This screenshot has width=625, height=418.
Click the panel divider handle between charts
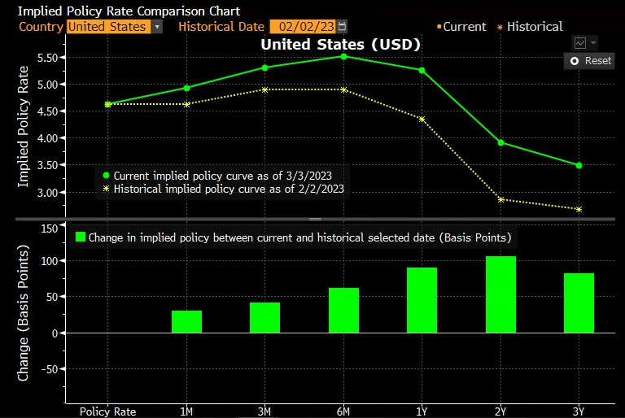click(314, 219)
